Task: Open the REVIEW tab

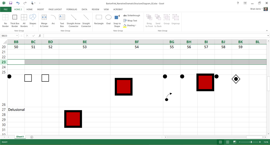Action: tap(95, 9)
